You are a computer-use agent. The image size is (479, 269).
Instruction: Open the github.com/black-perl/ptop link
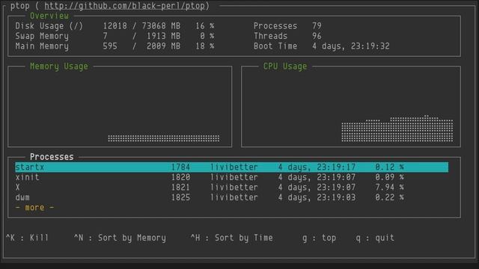point(124,6)
